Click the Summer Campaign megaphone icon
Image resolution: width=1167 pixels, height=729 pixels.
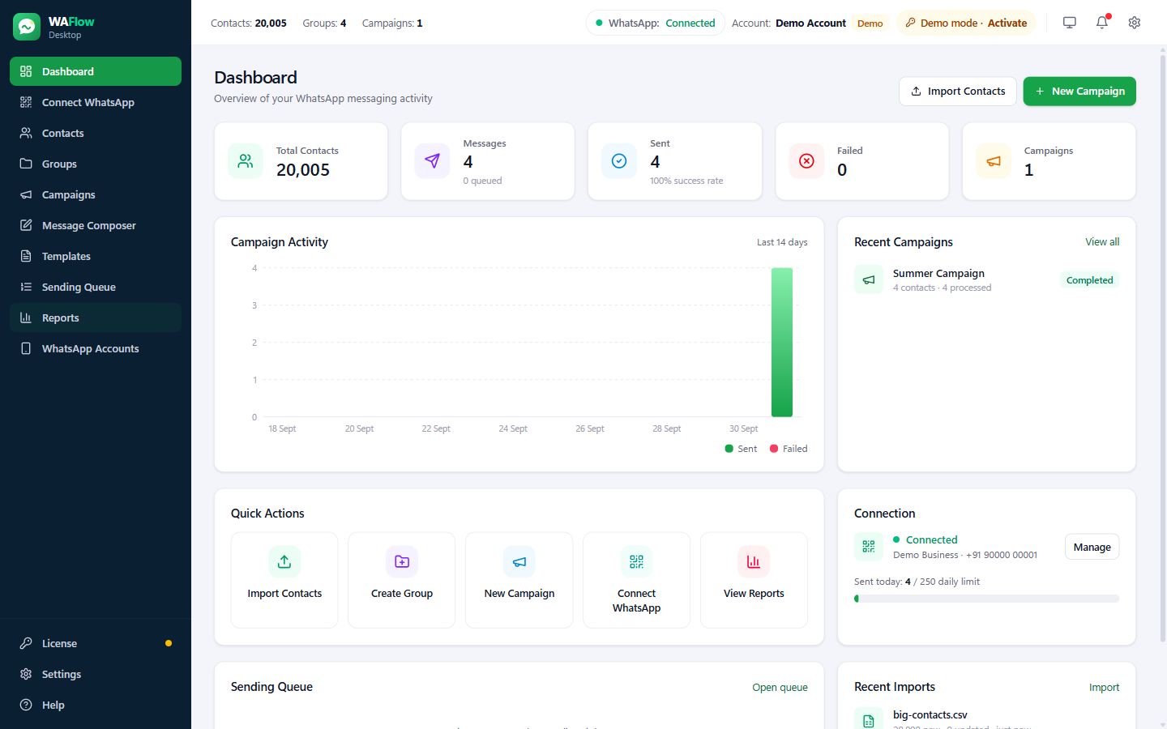(869, 279)
